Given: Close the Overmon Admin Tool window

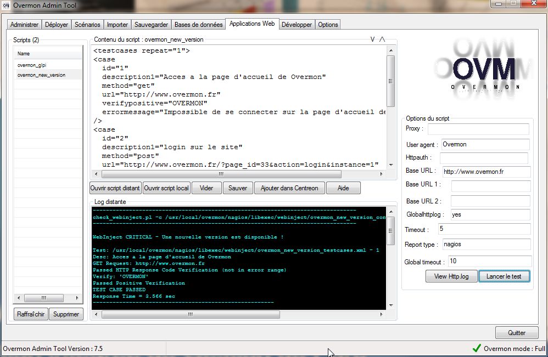Looking at the screenshot, I should coord(534,3).
